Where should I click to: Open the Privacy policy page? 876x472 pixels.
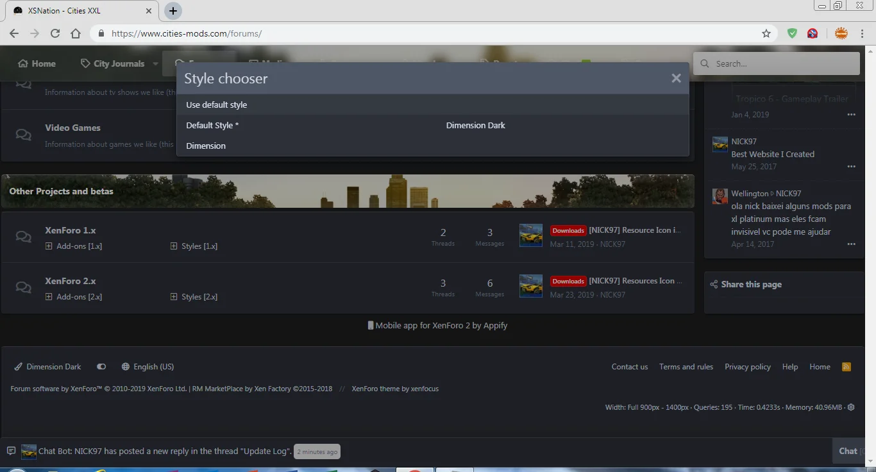pyautogui.click(x=748, y=367)
